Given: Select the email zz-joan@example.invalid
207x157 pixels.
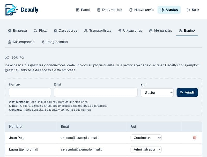Looking at the screenshot, I should [80, 138].
